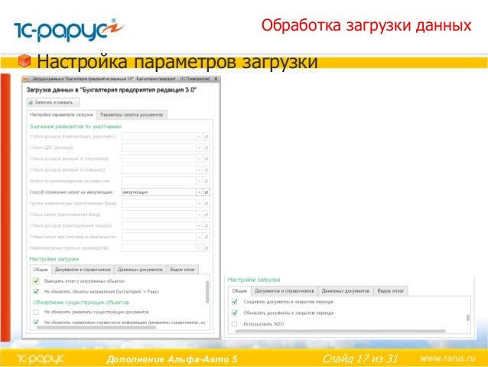Open icon for Статья доходов (оприходование товаров)
The image size is (488, 367).
click(207, 226)
